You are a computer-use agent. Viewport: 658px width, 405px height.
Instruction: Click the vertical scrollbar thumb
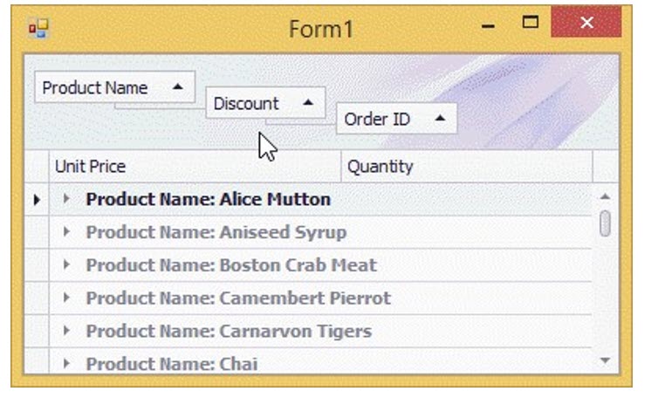605,223
